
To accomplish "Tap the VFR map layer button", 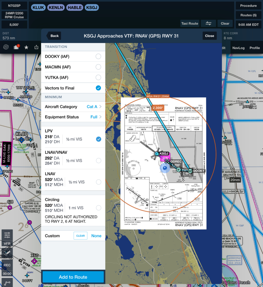I will click(7, 244).
